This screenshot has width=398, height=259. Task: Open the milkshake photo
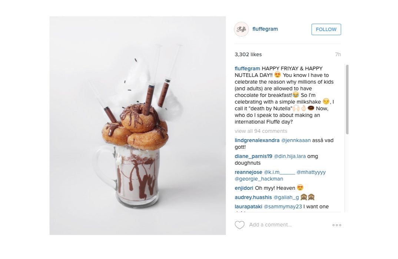pos(137,125)
